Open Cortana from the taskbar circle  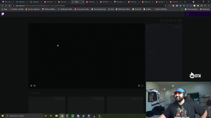pyautogui.click(x=45, y=116)
